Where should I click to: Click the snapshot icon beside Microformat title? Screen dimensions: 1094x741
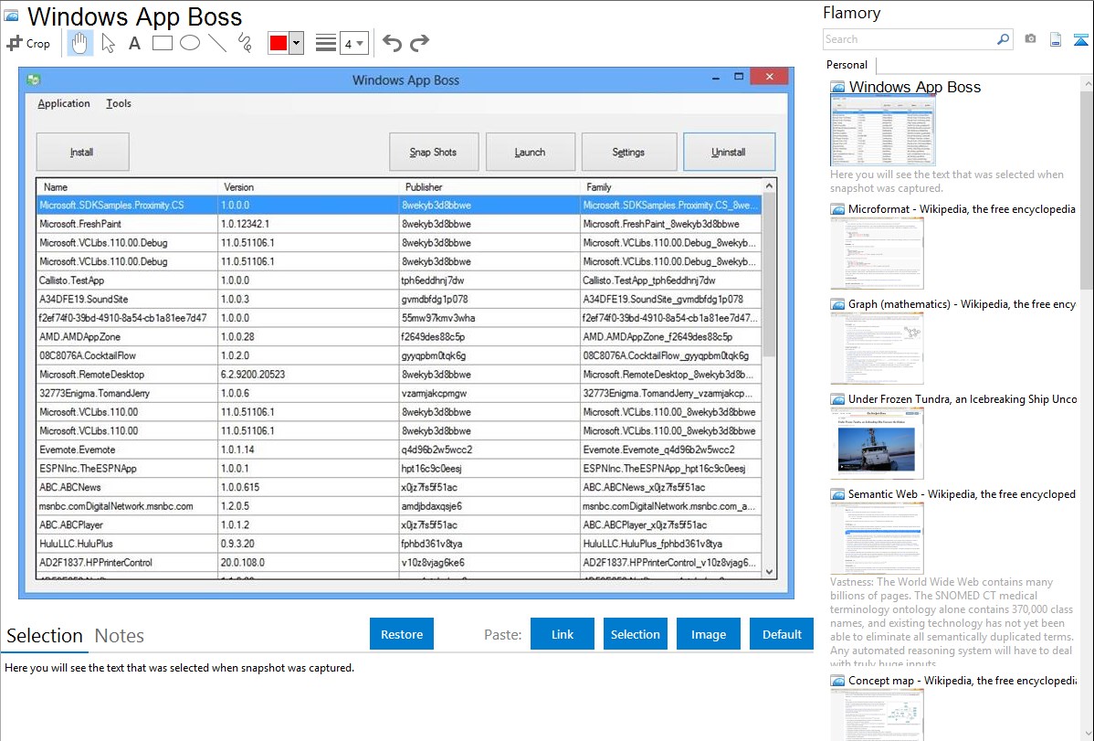837,209
